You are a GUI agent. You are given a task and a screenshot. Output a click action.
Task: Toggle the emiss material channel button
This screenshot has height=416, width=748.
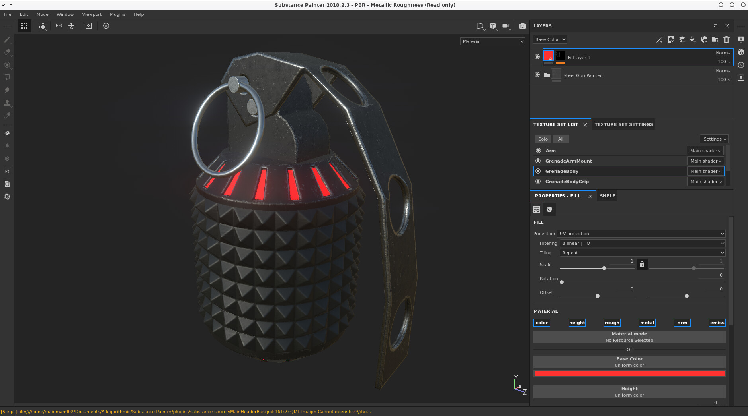pyautogui.click(x=717, y=323)
